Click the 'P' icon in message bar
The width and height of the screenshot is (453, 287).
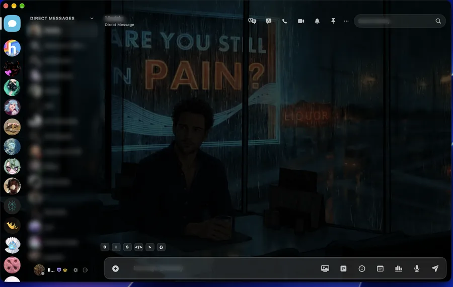pyautogui.click(x=343, y=268)
